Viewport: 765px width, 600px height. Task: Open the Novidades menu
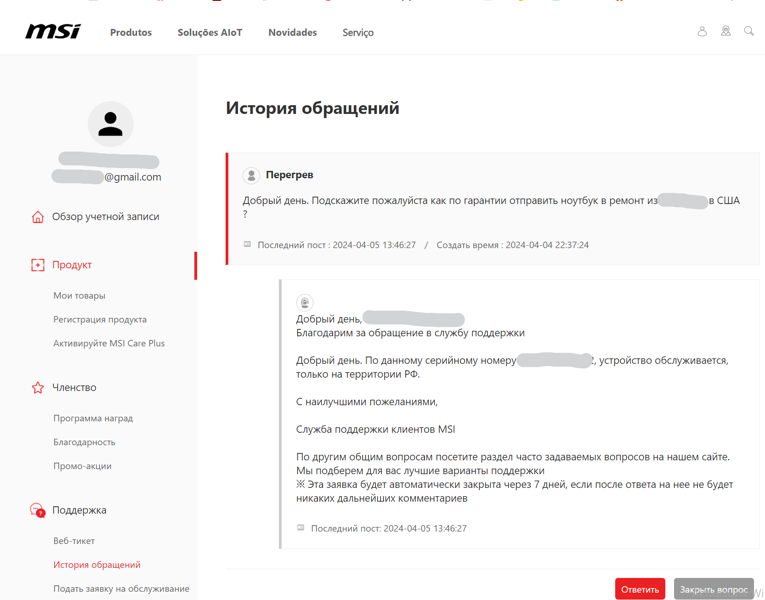click(293, 33)
